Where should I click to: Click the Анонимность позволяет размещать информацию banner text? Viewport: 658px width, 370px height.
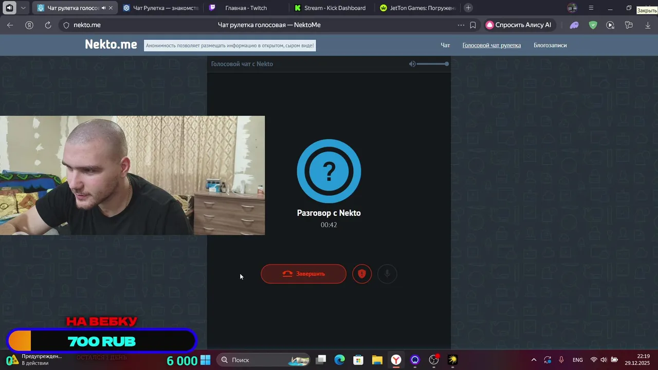(229, 45)
